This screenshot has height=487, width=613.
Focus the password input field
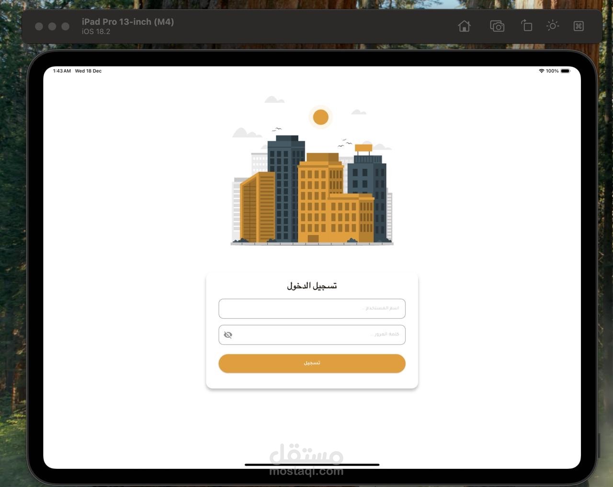click(312, 335)
